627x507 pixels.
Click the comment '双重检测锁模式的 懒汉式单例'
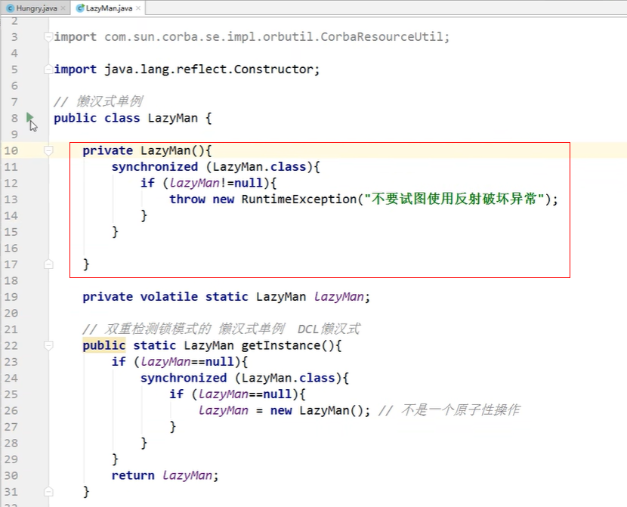pyautogui.click(x=195, y=329)
